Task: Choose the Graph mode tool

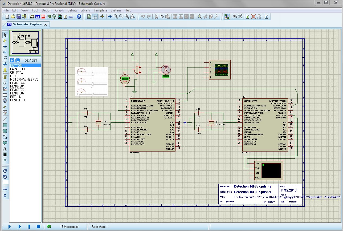Action: point(5,89)
